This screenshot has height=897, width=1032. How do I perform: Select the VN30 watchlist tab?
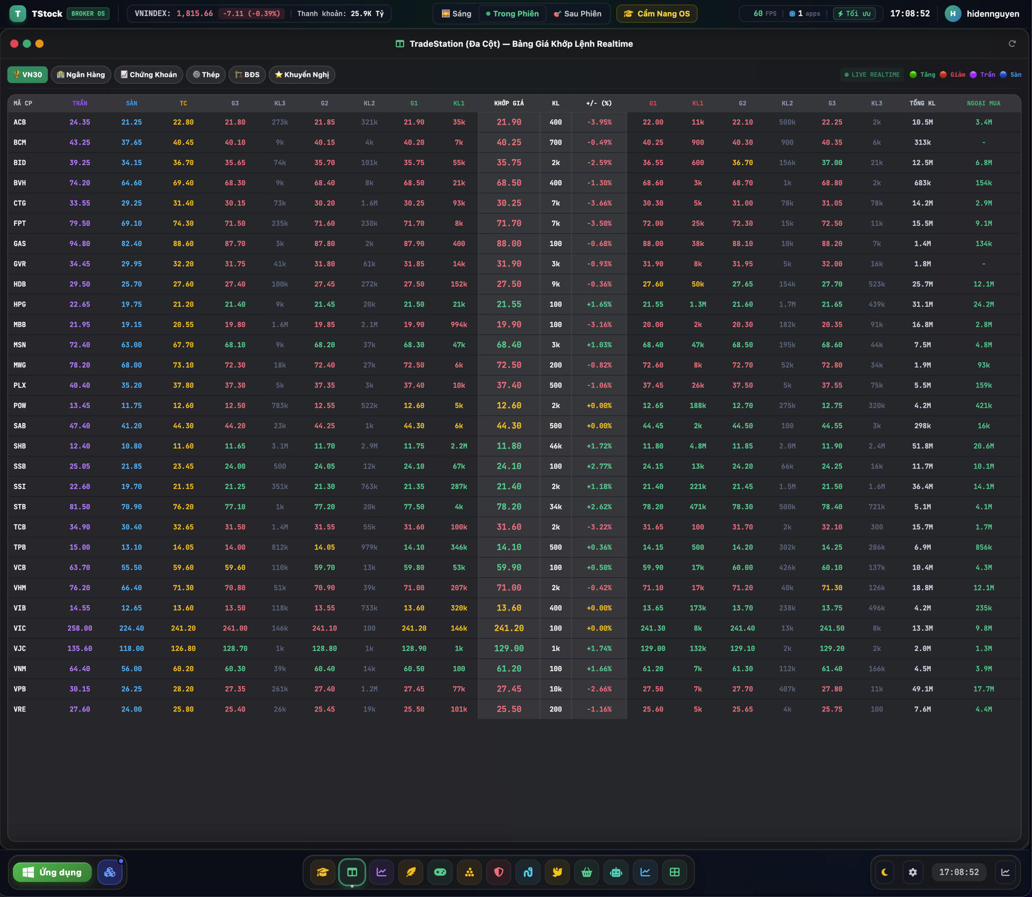pos(27,75)
